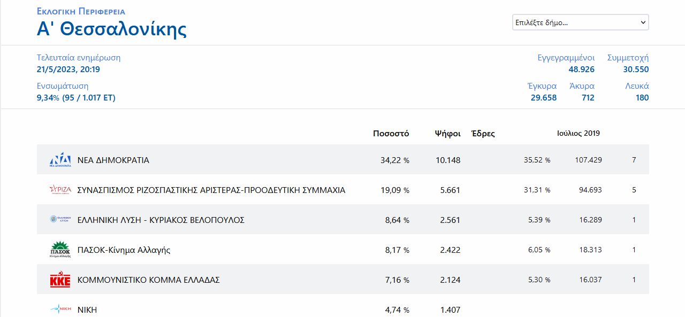The height and width of the screenshot is (317, 685).
Task: Click the Λευκά label
Action: [637, 86]
